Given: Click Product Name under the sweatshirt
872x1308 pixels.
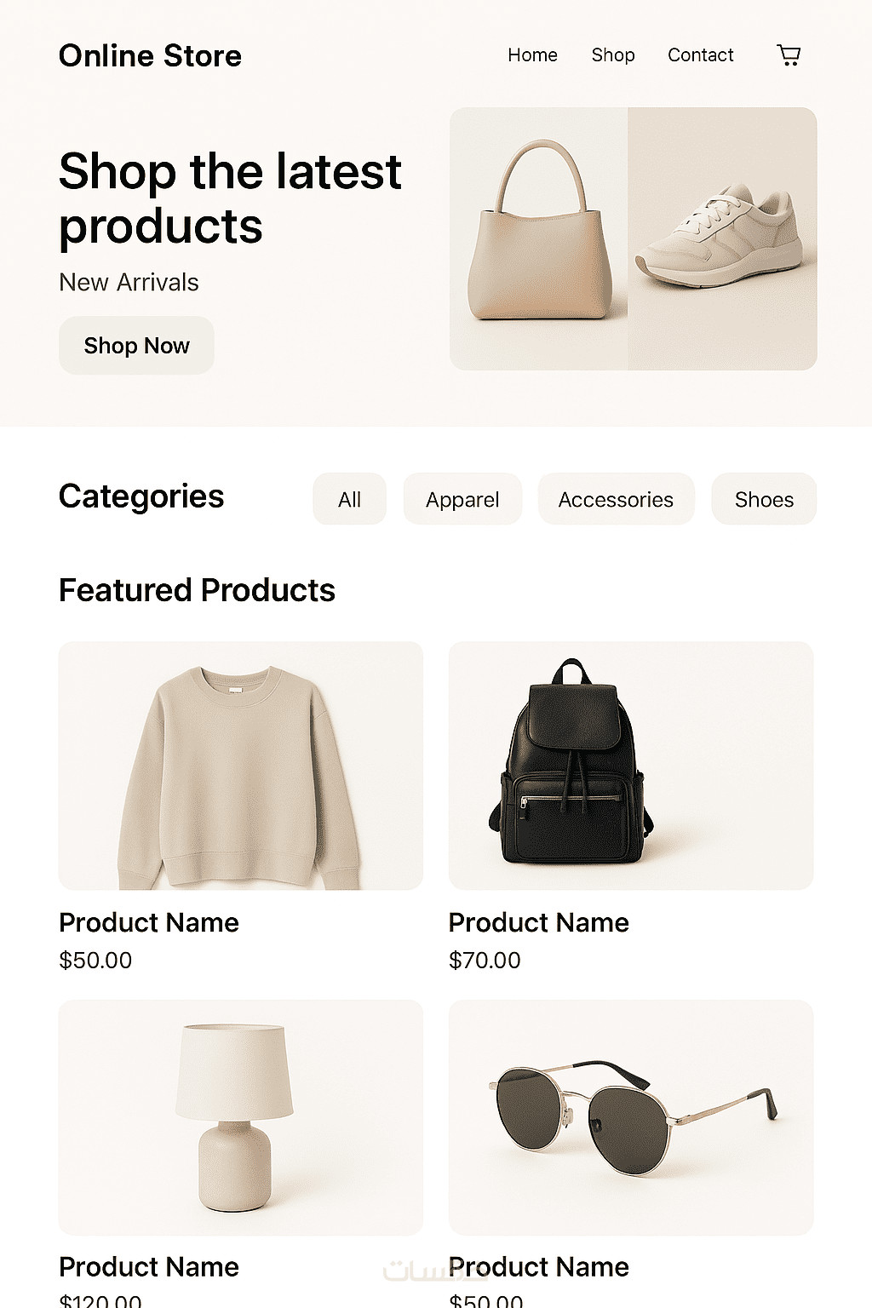Looking at the screenshot, I should 149,922.
